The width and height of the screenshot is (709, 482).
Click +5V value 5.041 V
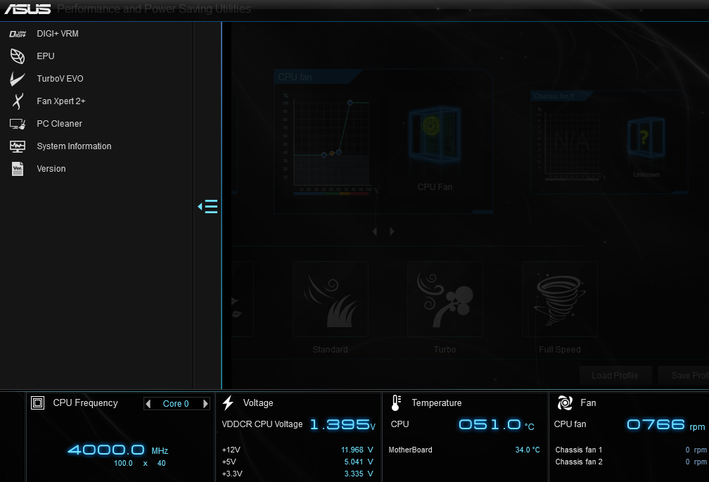click(359, 462)
